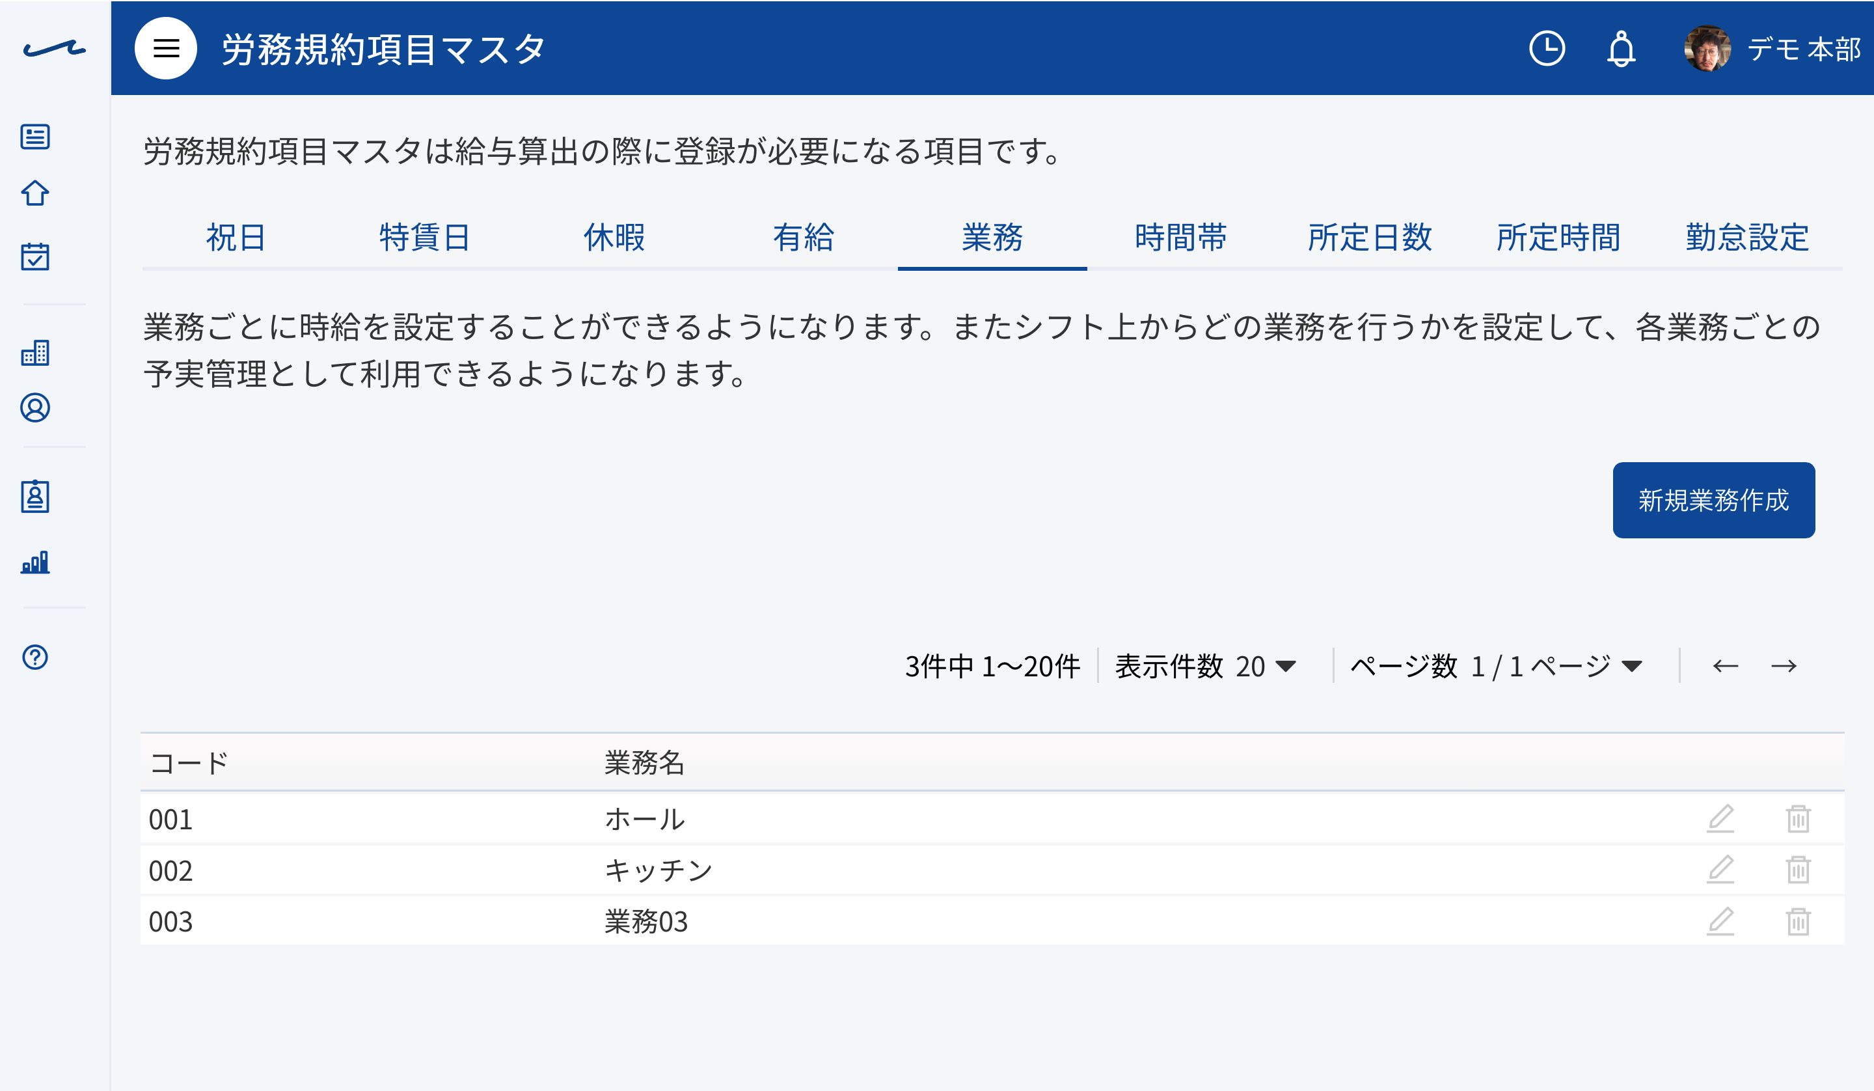Open the building icon in the sidebar

coord(35,352)
